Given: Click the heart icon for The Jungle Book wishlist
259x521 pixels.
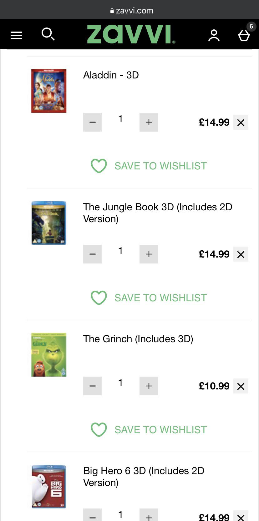Looking at the screenshot, I should click(99, 298).
